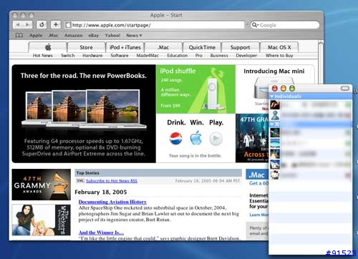Open Documenting Aviation History article
Image resolution: width=358 pixels, height=259 pixels.
(x=112, y=202)
